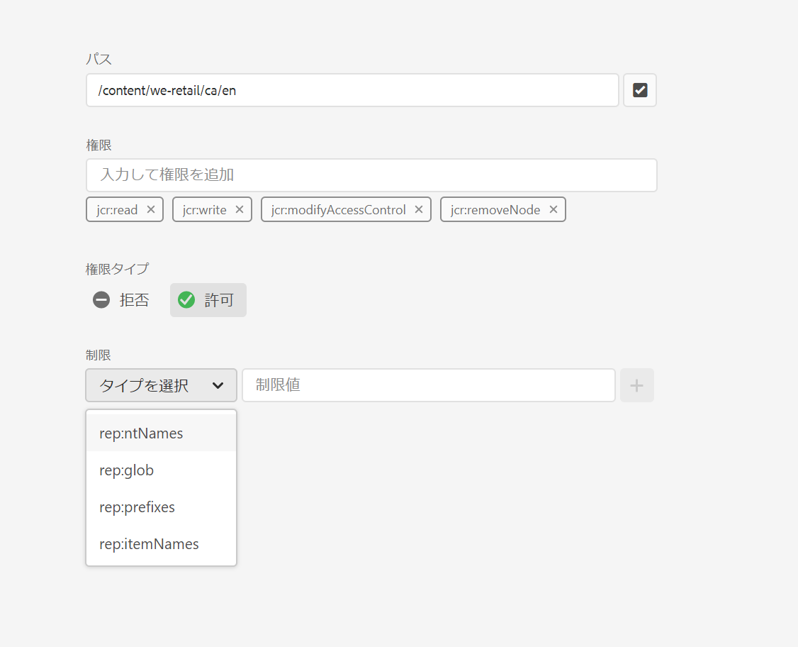The width and height of the screenshot is (798, 647).
Task: Open the タイプを選択 dropdown
Action: coord(162,385)
